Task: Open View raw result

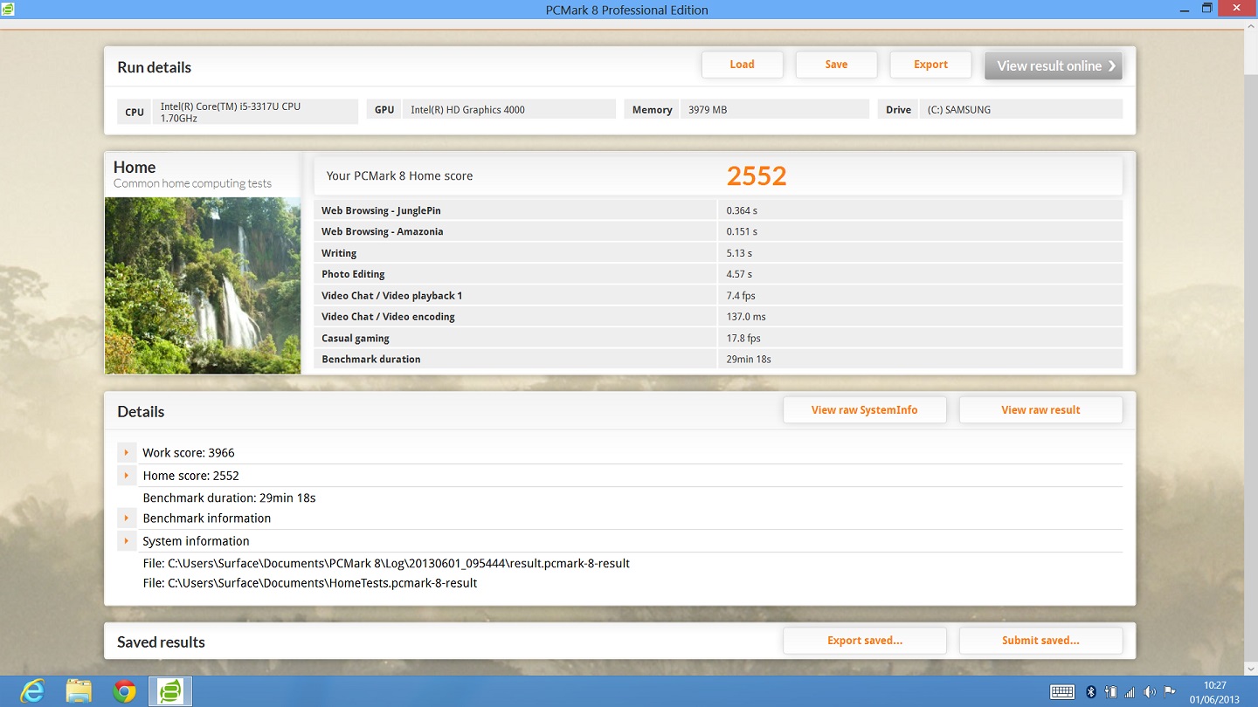Action: click(1040, 410)
